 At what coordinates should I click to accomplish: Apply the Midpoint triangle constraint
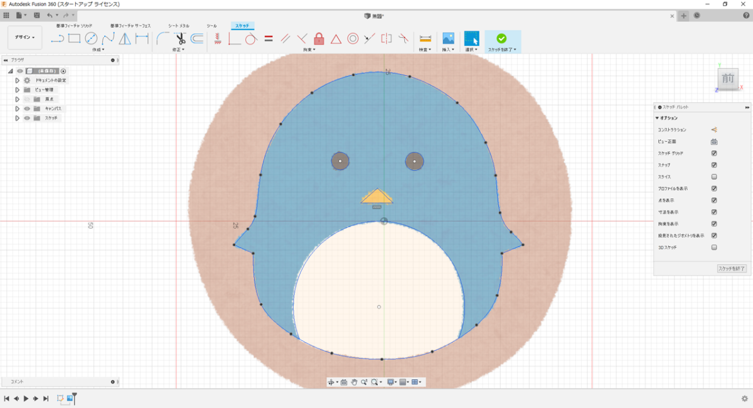pyautogui.click(x=336, y=39)
